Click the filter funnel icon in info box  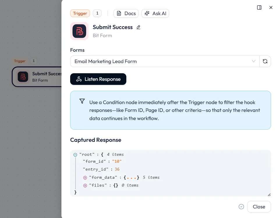(82, 101)
